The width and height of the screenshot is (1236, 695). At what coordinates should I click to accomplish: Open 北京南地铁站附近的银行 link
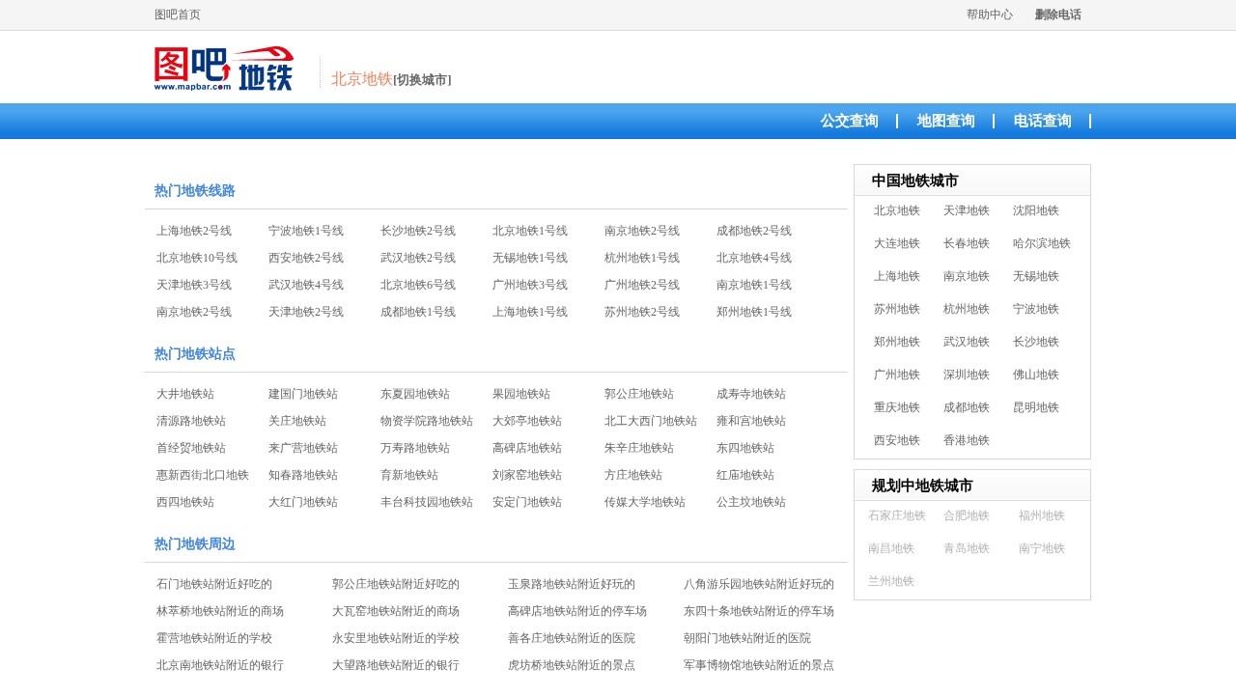(220, 665)
